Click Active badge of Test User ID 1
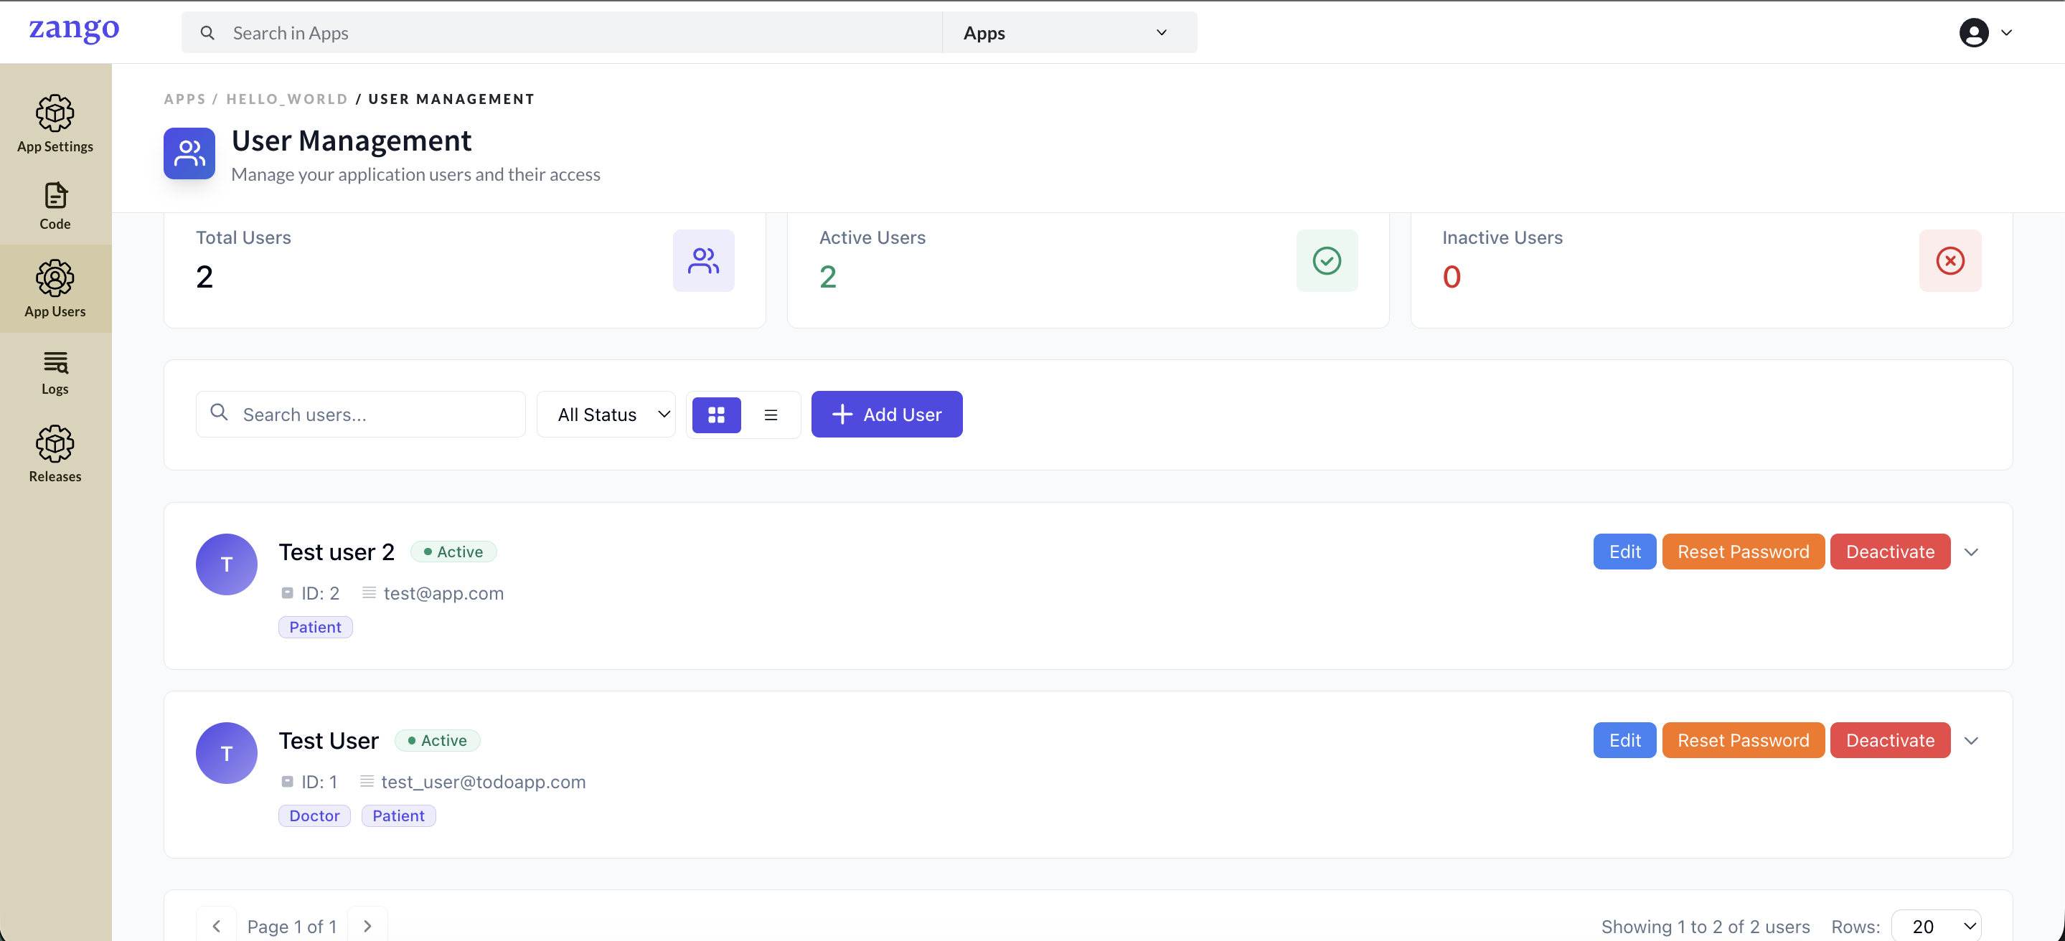The image size is (2065, 941). tap(438, 739)
